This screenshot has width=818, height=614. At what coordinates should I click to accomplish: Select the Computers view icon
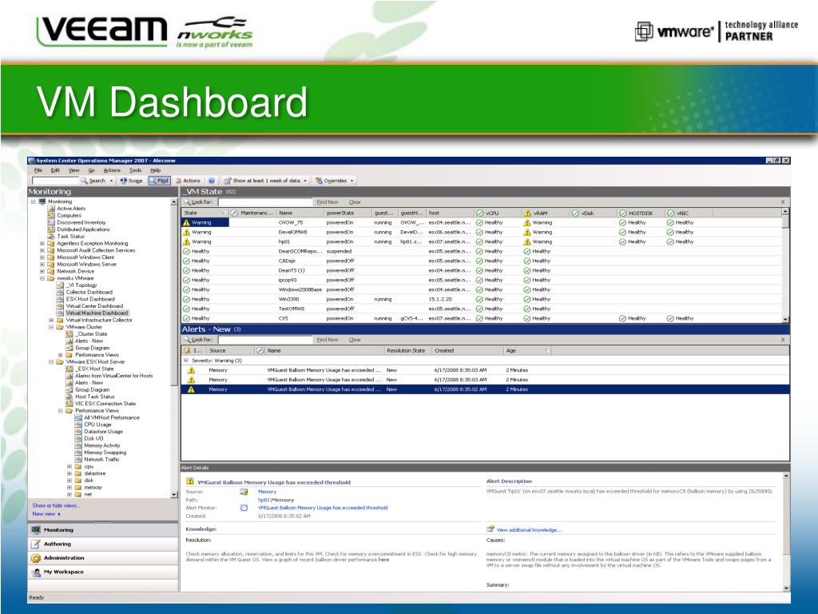(51, 215)
